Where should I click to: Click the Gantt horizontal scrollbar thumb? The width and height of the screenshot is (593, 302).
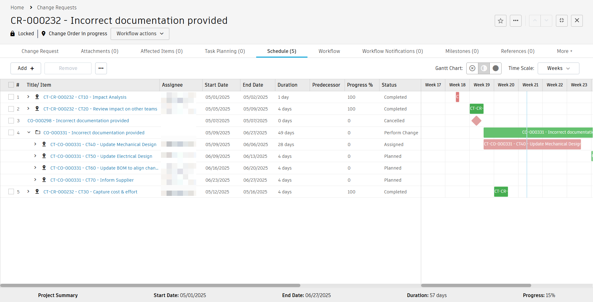pyautogui.click(x=476, y=285)
